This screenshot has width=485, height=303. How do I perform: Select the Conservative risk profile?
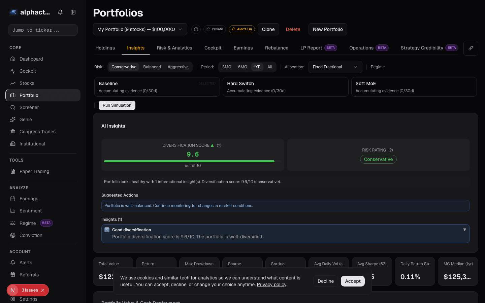click(x=124, y=67)
